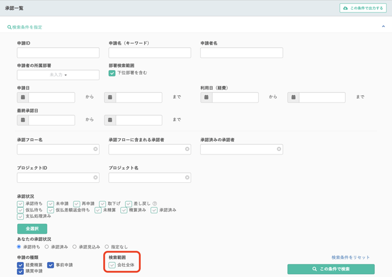Clear the 承認済みの承認者 field with the x icon

point(279,149)
